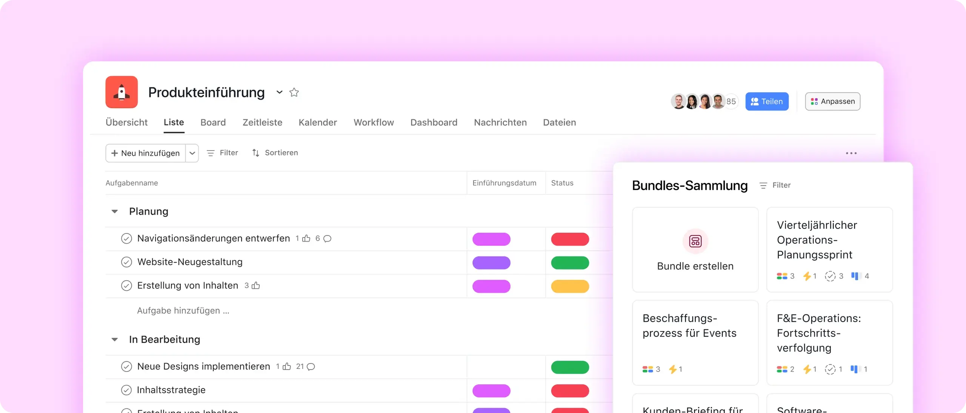Click the red rocket project icon

click(x=122, y=92)
